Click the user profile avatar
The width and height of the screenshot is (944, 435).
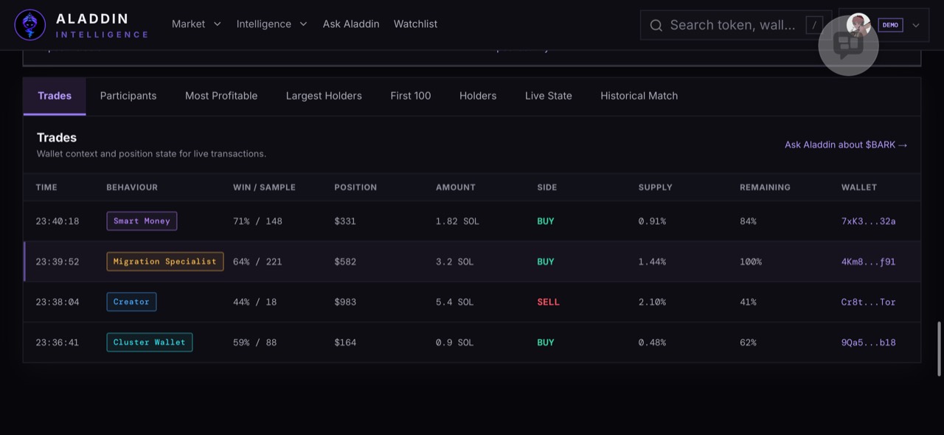(858, 24)
